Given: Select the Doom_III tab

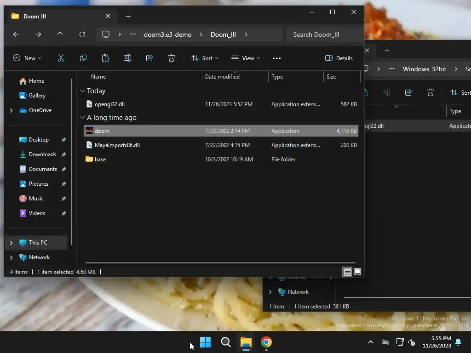Looking at the screenshot, I should [x=61, y=16].
